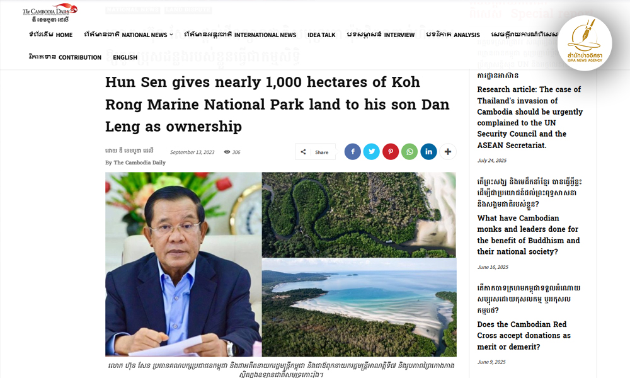
Task: Pin article on Pinterest
Action: (391, 152)
